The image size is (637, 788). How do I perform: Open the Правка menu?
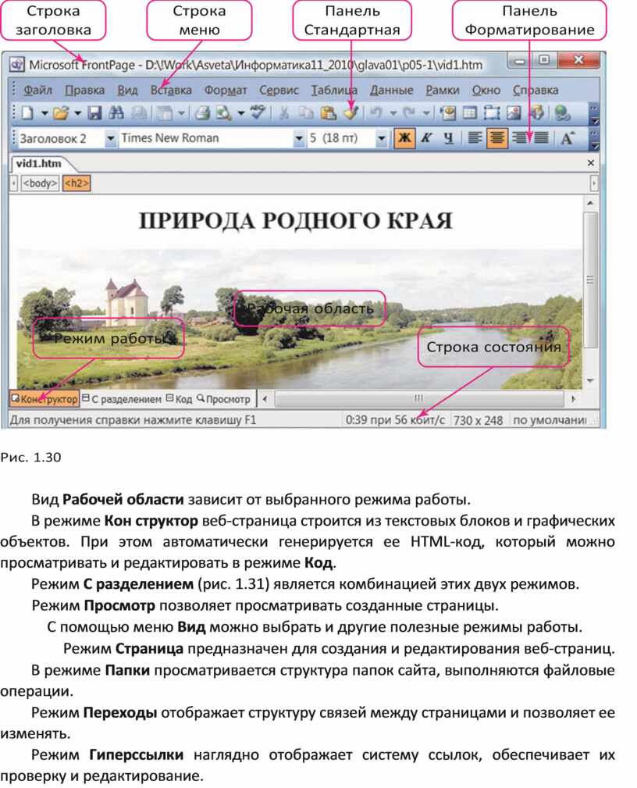(84, 90)
